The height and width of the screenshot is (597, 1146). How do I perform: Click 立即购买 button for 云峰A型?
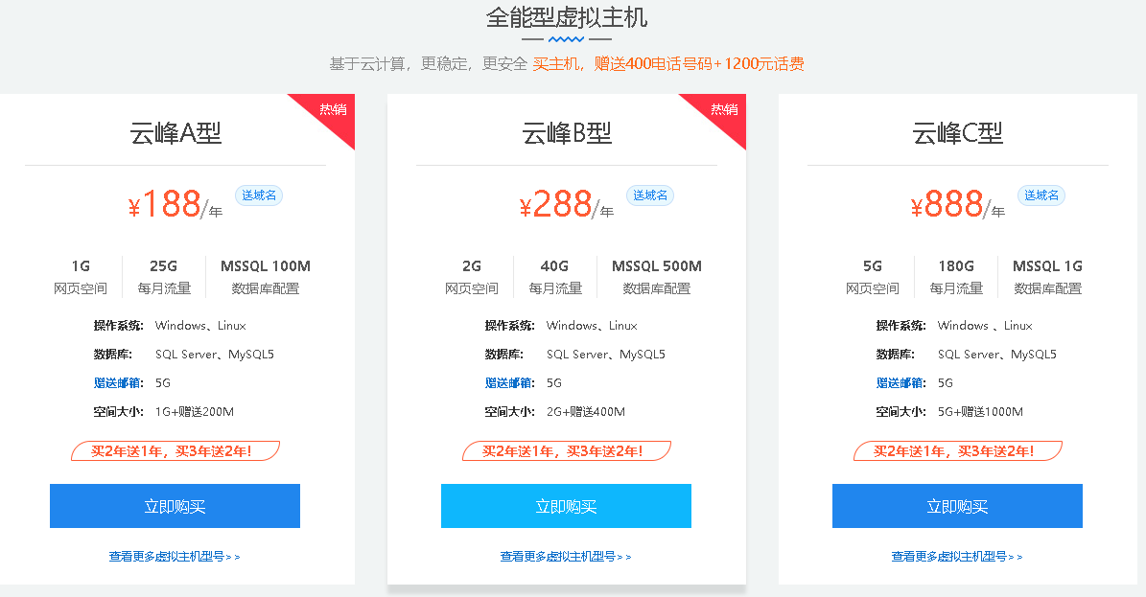[x=175, y=506]
